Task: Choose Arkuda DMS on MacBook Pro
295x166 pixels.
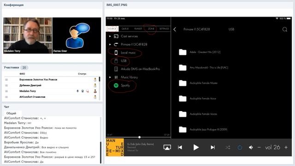Action: coord(140,69)
